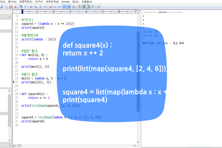Open the Find in Files icon
Image resolution: width=222 pixels, height=148 pixels.
[40, 7]
